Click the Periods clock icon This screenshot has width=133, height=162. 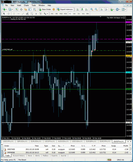point(117,9)
